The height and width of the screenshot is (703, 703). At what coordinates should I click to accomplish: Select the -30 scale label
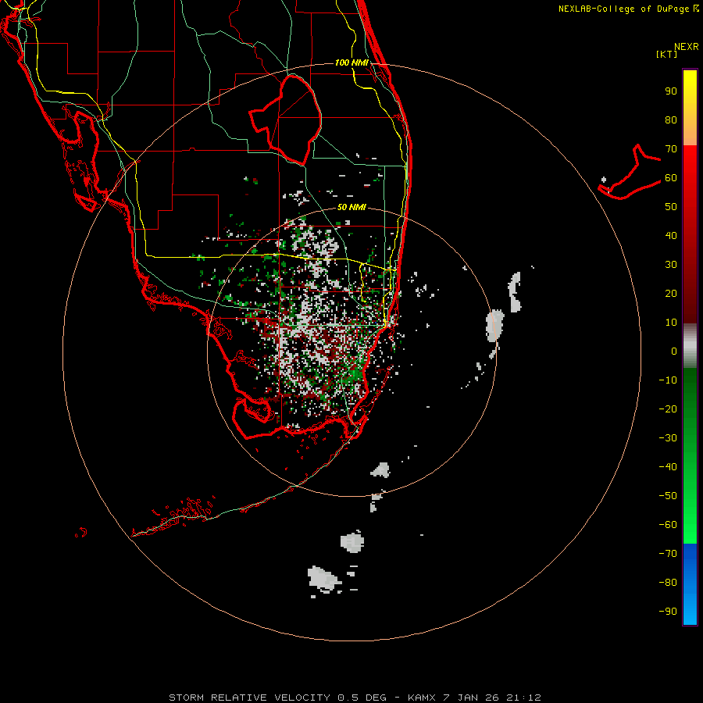click(x=668, y=438)
